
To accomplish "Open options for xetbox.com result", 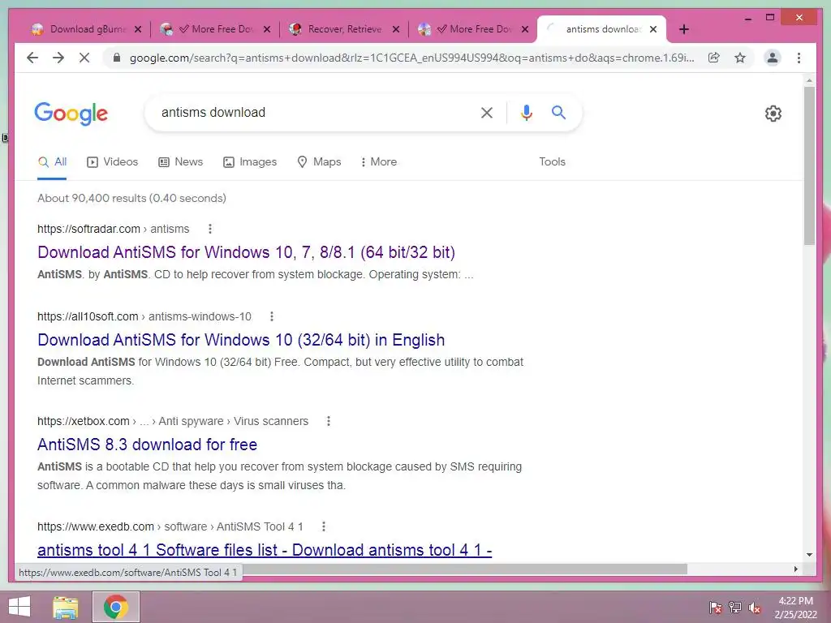I will click(x=328, y=421).
